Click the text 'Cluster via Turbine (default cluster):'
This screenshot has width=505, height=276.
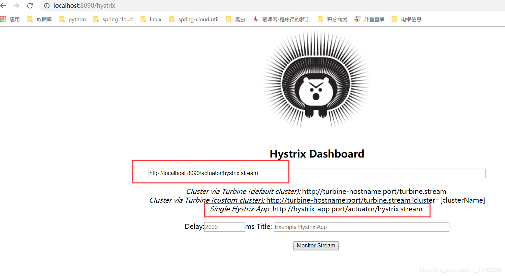(243, 192)
